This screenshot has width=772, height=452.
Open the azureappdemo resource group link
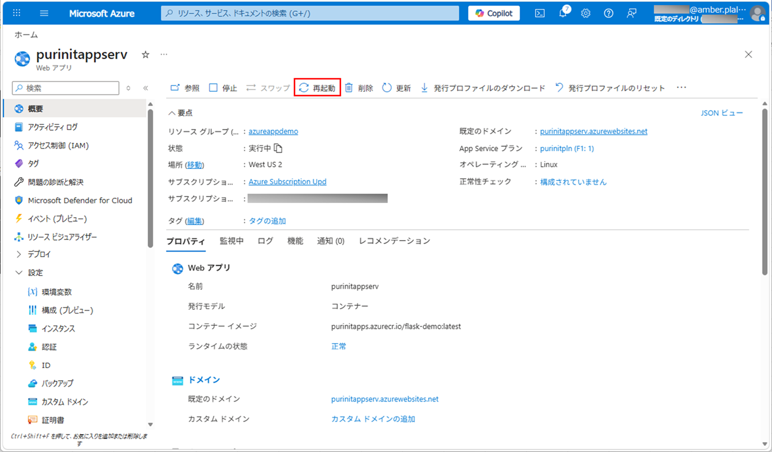click(x=273, y=131)
